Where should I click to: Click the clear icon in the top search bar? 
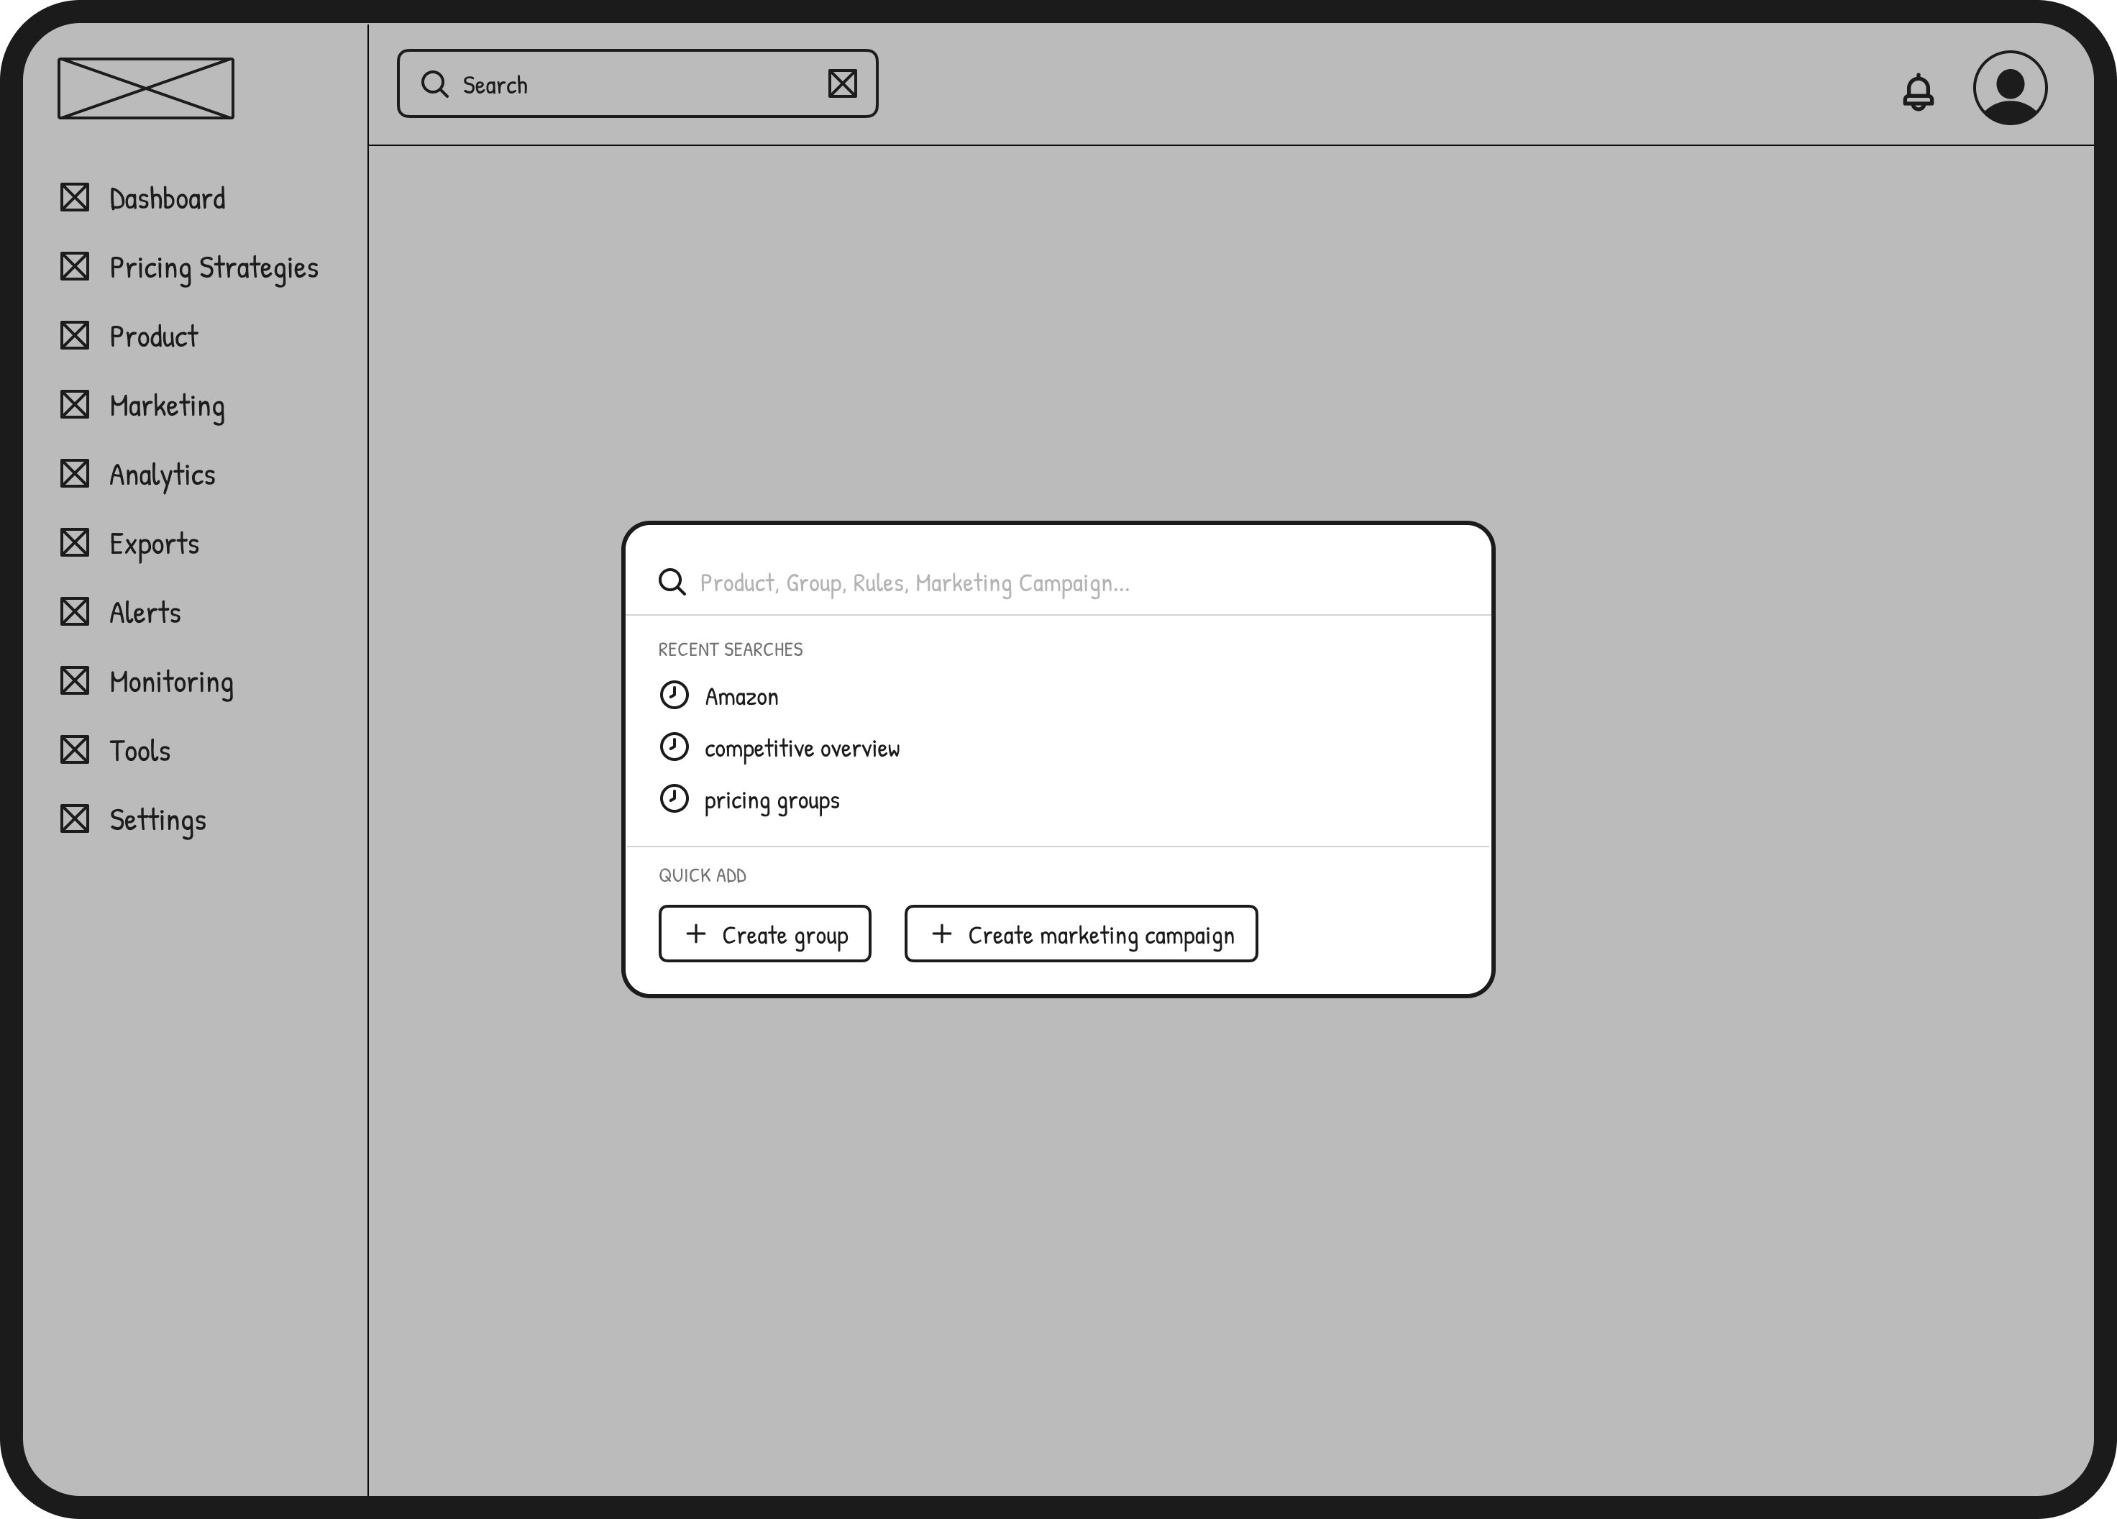pyautogui.click(x=843, y=84)
